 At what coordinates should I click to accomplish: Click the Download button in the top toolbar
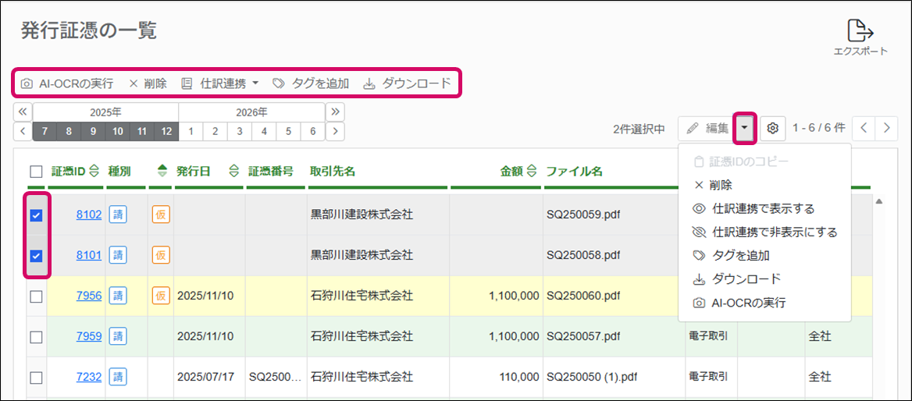click(x=407, y=83)
